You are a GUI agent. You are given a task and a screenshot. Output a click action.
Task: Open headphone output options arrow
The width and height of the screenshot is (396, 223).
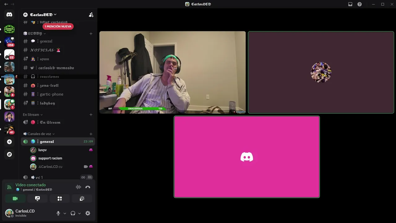80,213
